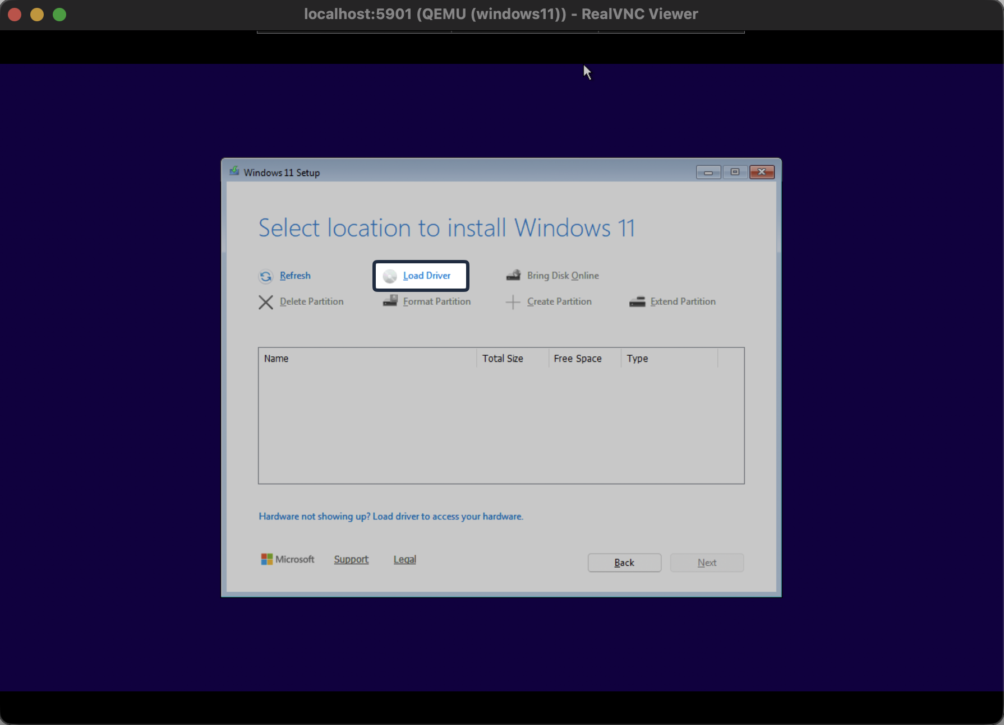Click the 'Hardware not showing up' driver link
Viewport: 1004px width, 725px height.
390,516
